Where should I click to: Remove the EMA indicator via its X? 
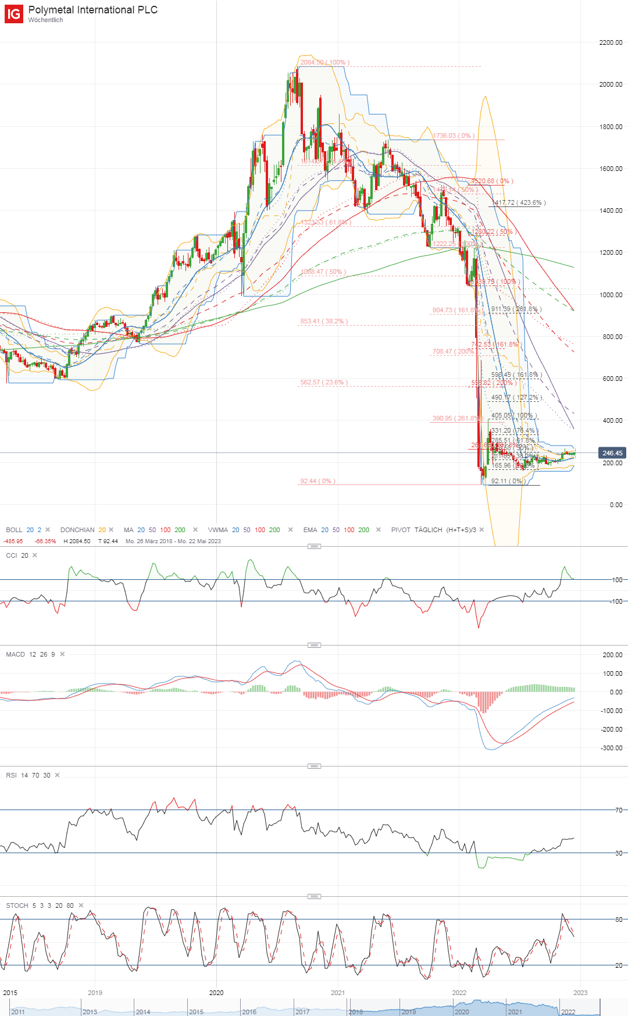click(379, 530)
